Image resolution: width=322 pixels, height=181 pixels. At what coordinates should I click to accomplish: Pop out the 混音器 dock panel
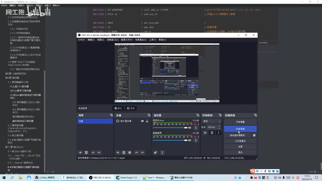tap(198, 115)
